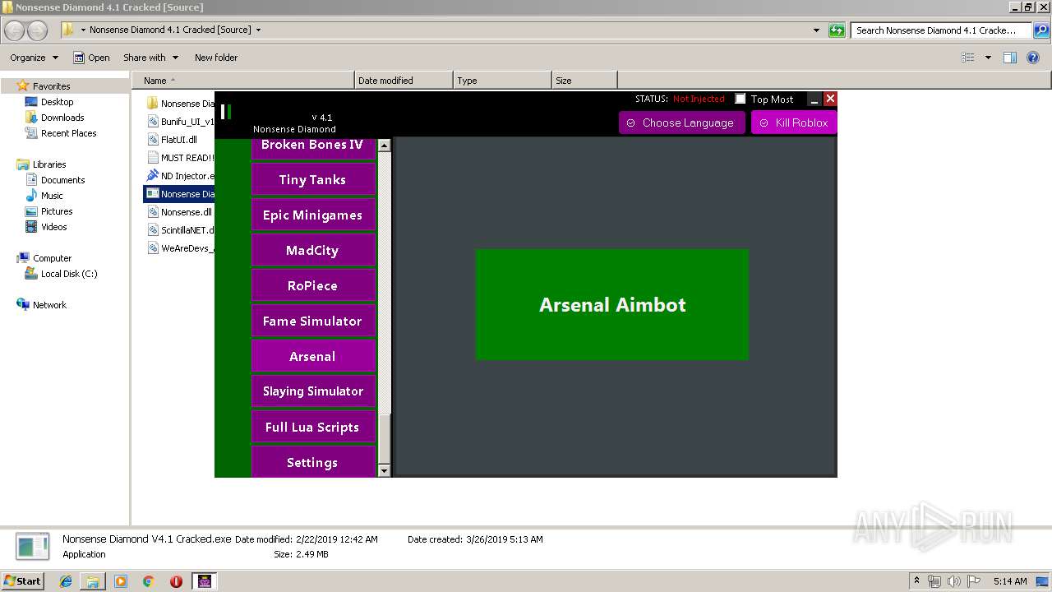This screenshot has height=592, width=1052.
Task: Execute the Arsenal Aimbot script
Action: (x=612, y=304)
